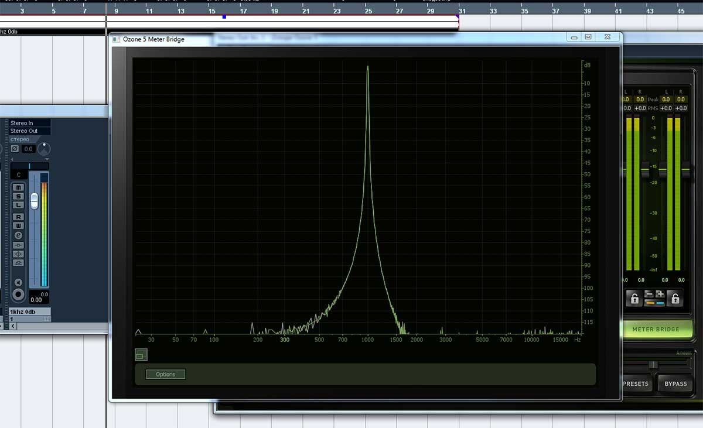The width and height of the screenshot is (703, 428).
Task: Click the dB scale label on spectrum
Action: [587, 65]
